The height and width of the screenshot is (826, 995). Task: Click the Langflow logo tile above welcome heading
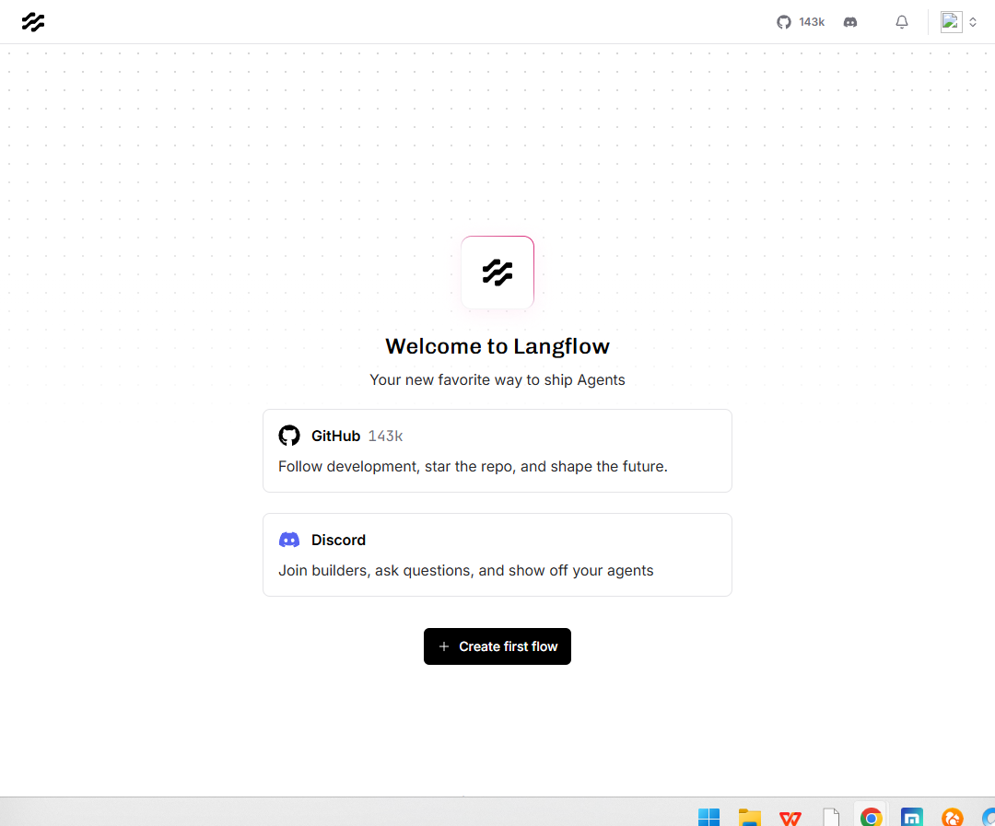[497, 273]
